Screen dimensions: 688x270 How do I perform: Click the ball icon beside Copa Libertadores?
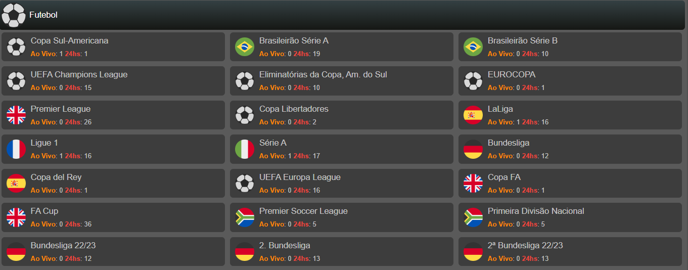click(x=245, y=115)
